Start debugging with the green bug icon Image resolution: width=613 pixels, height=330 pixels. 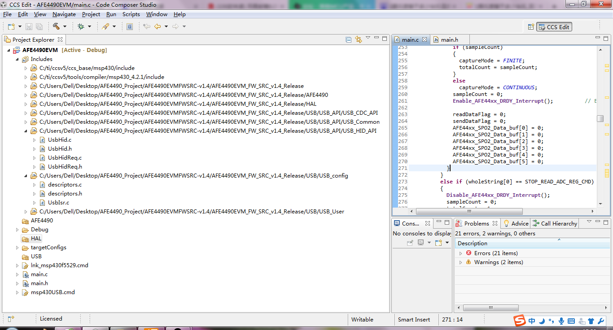pos(81,27)
